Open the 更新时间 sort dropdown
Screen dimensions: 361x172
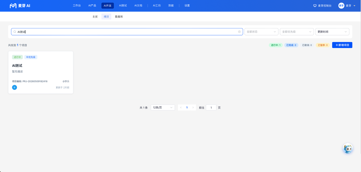pyautogui.click(x=332, y=32)
